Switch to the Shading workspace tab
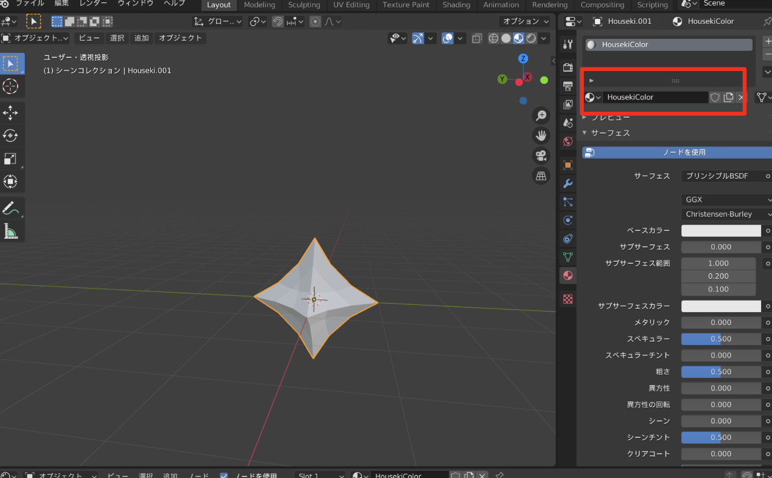Viewport: 772px width, 478px height. click(456, 5)
